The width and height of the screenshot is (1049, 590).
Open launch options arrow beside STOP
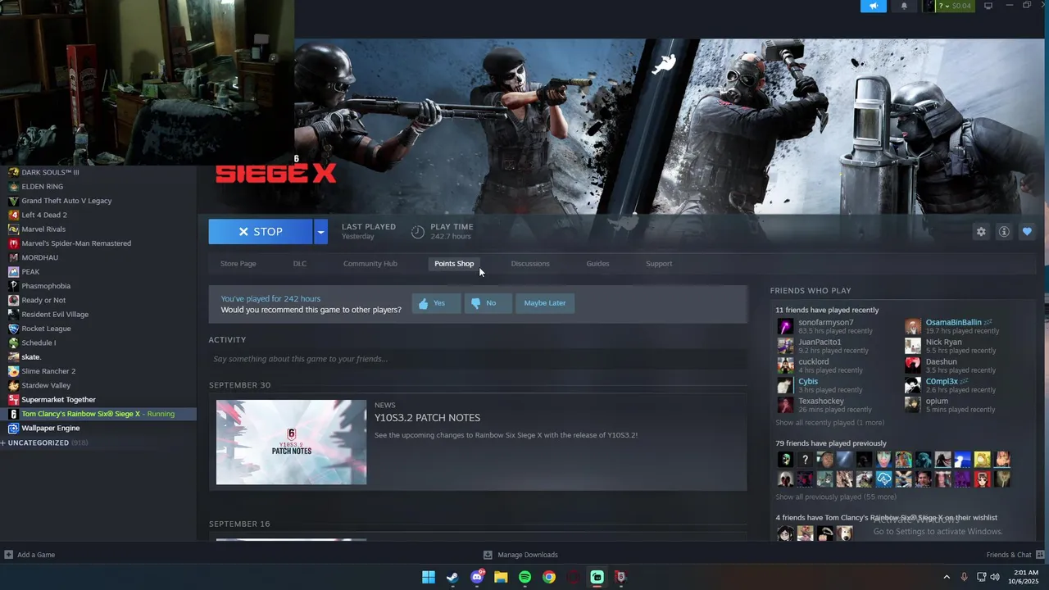pos(321,232)
